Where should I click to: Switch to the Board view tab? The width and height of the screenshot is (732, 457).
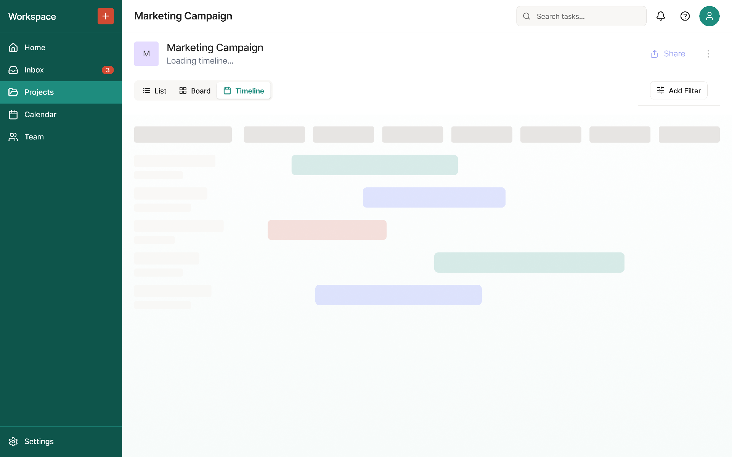[x=195, y=91]
